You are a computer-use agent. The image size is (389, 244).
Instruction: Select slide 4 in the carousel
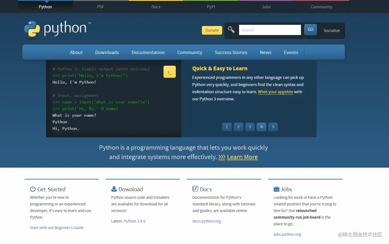coord(262,127)
